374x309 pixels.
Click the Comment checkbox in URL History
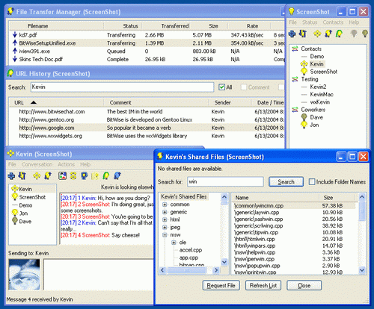244,87
